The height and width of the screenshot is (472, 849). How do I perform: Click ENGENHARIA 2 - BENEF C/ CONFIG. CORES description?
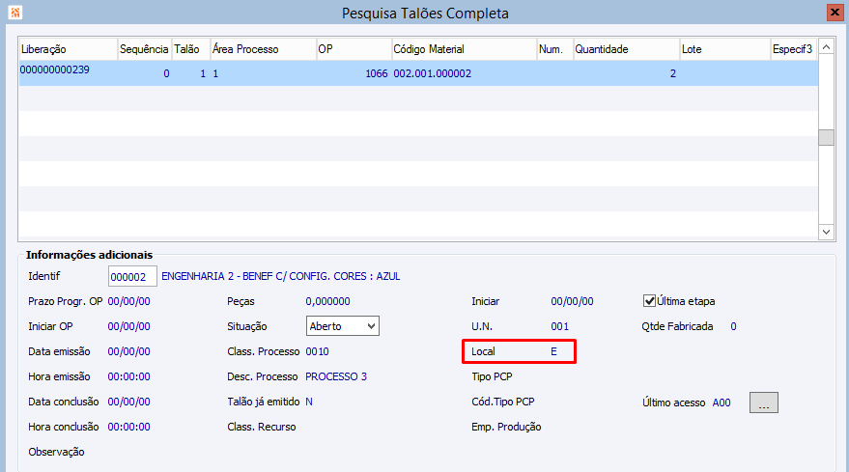pyautogui.click(x=280, y=276)
